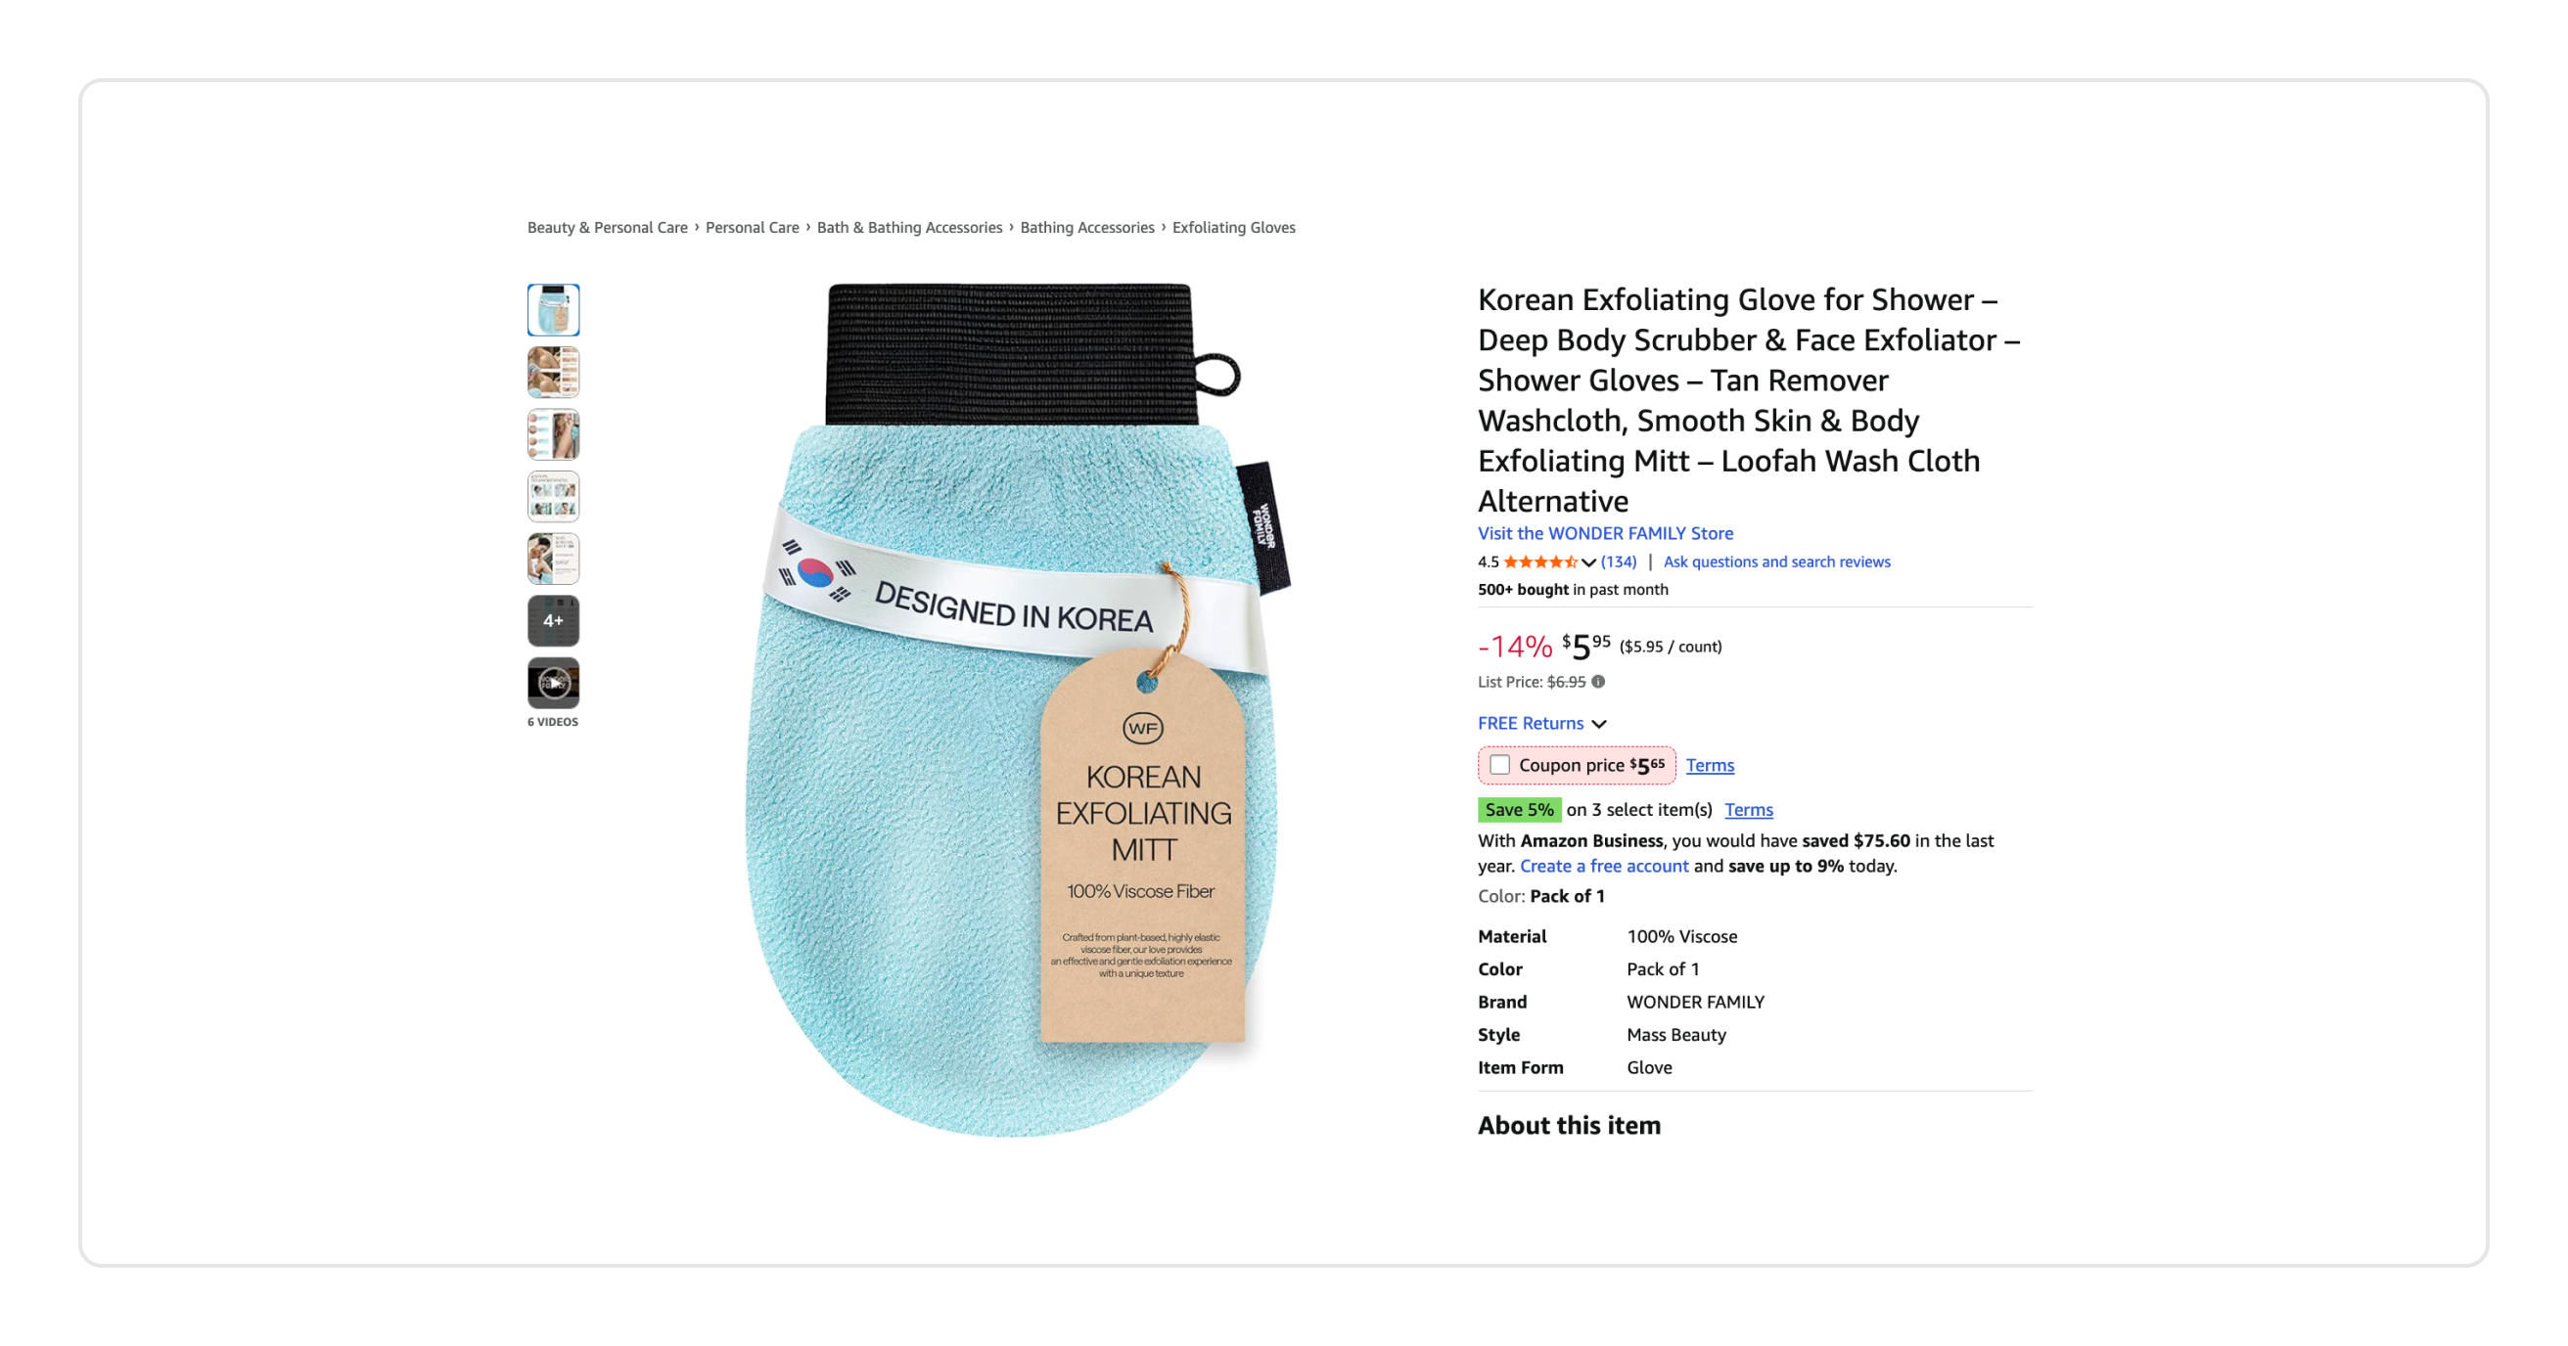
Task: Click Ask questions and search reviews
Action: tap(1776, 561)
